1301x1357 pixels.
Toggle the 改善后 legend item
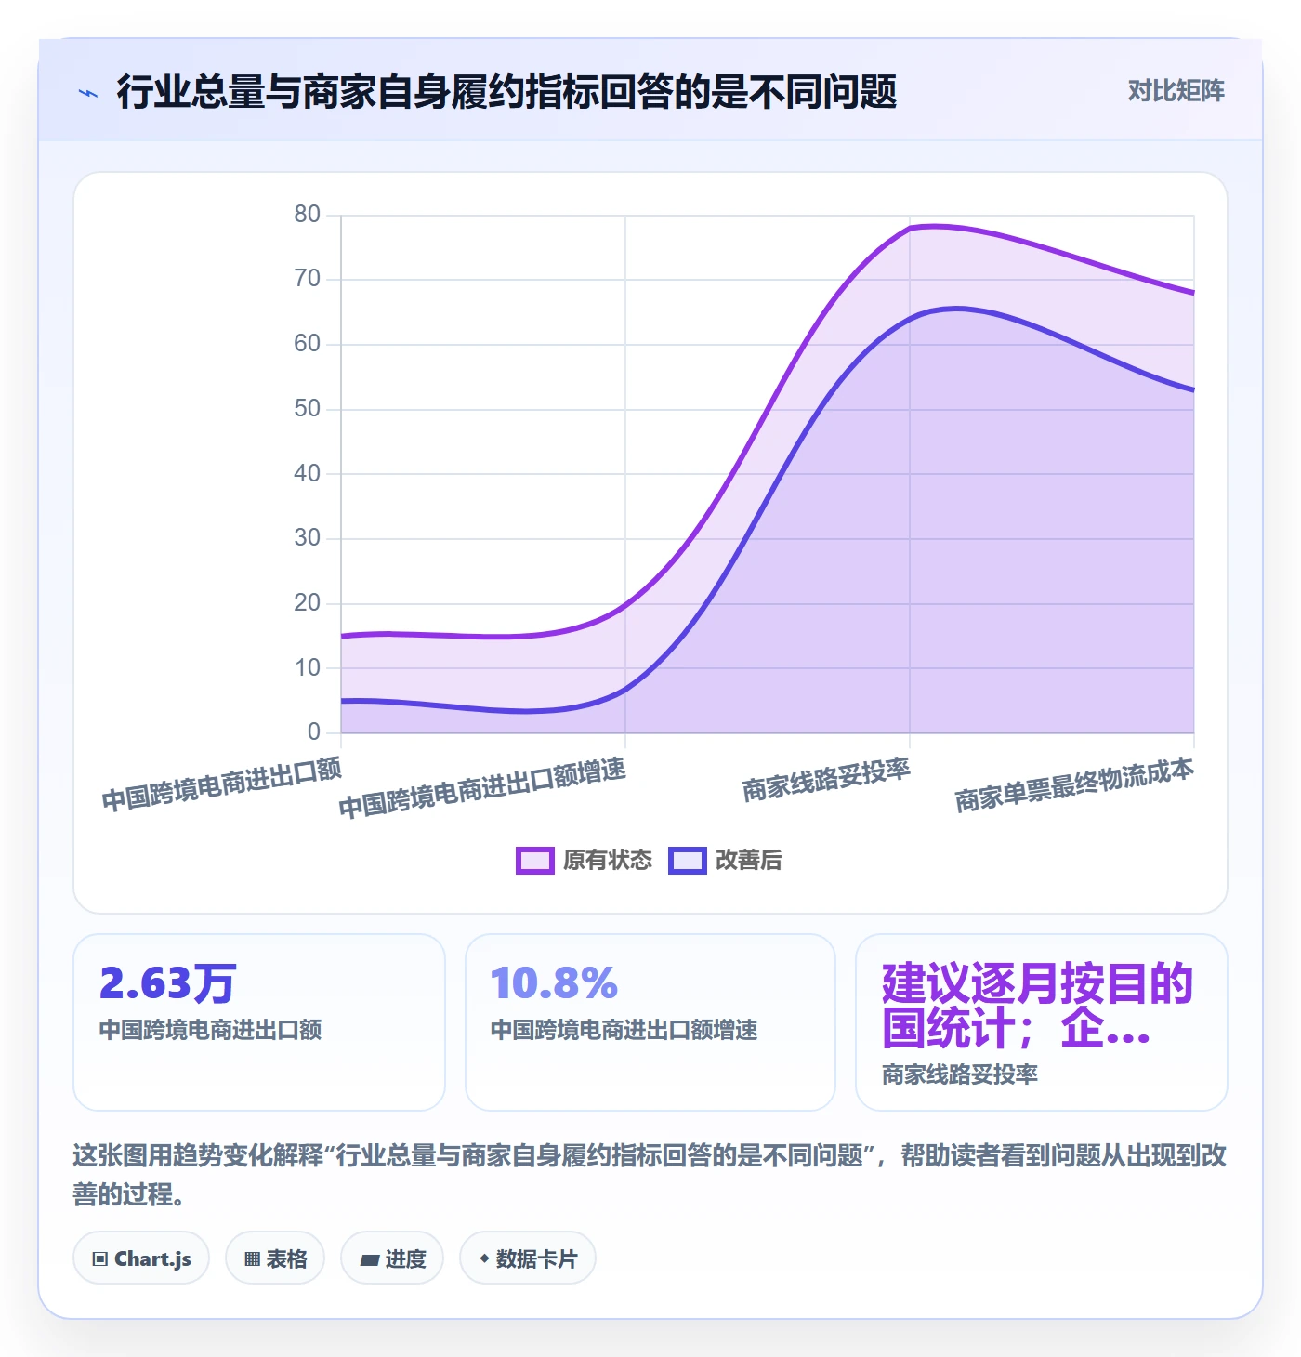click(725, 860)
